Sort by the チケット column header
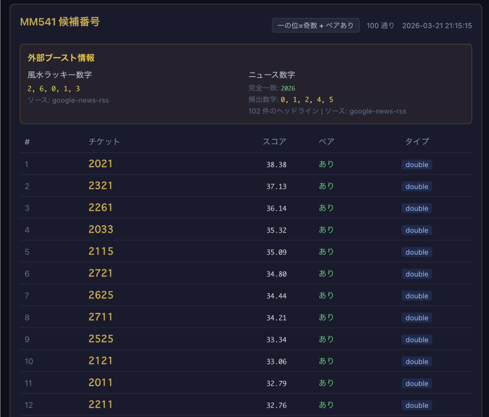This screenshot has height=417, width=489. point(105,141)
